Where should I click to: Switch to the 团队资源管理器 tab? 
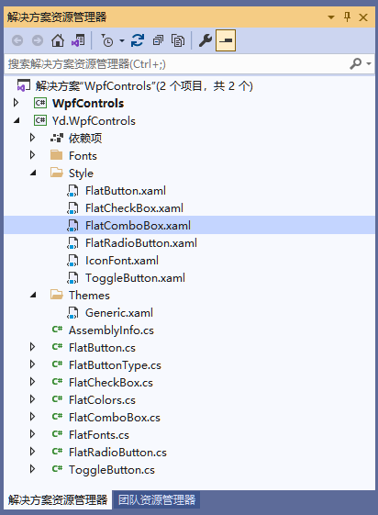point(157,500)
